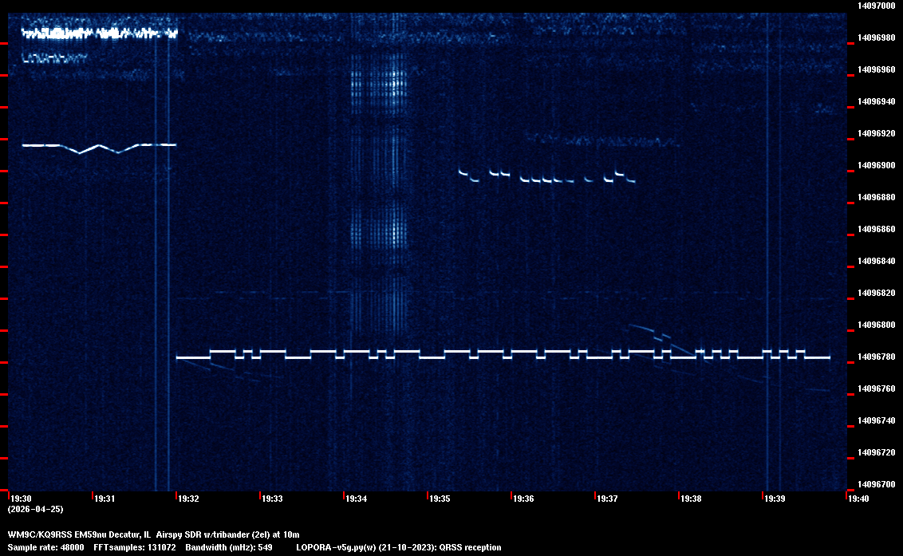Screen dimensions: 903x556
Task: Click the 14096820 frequency label
Action: tap(877, 294)
